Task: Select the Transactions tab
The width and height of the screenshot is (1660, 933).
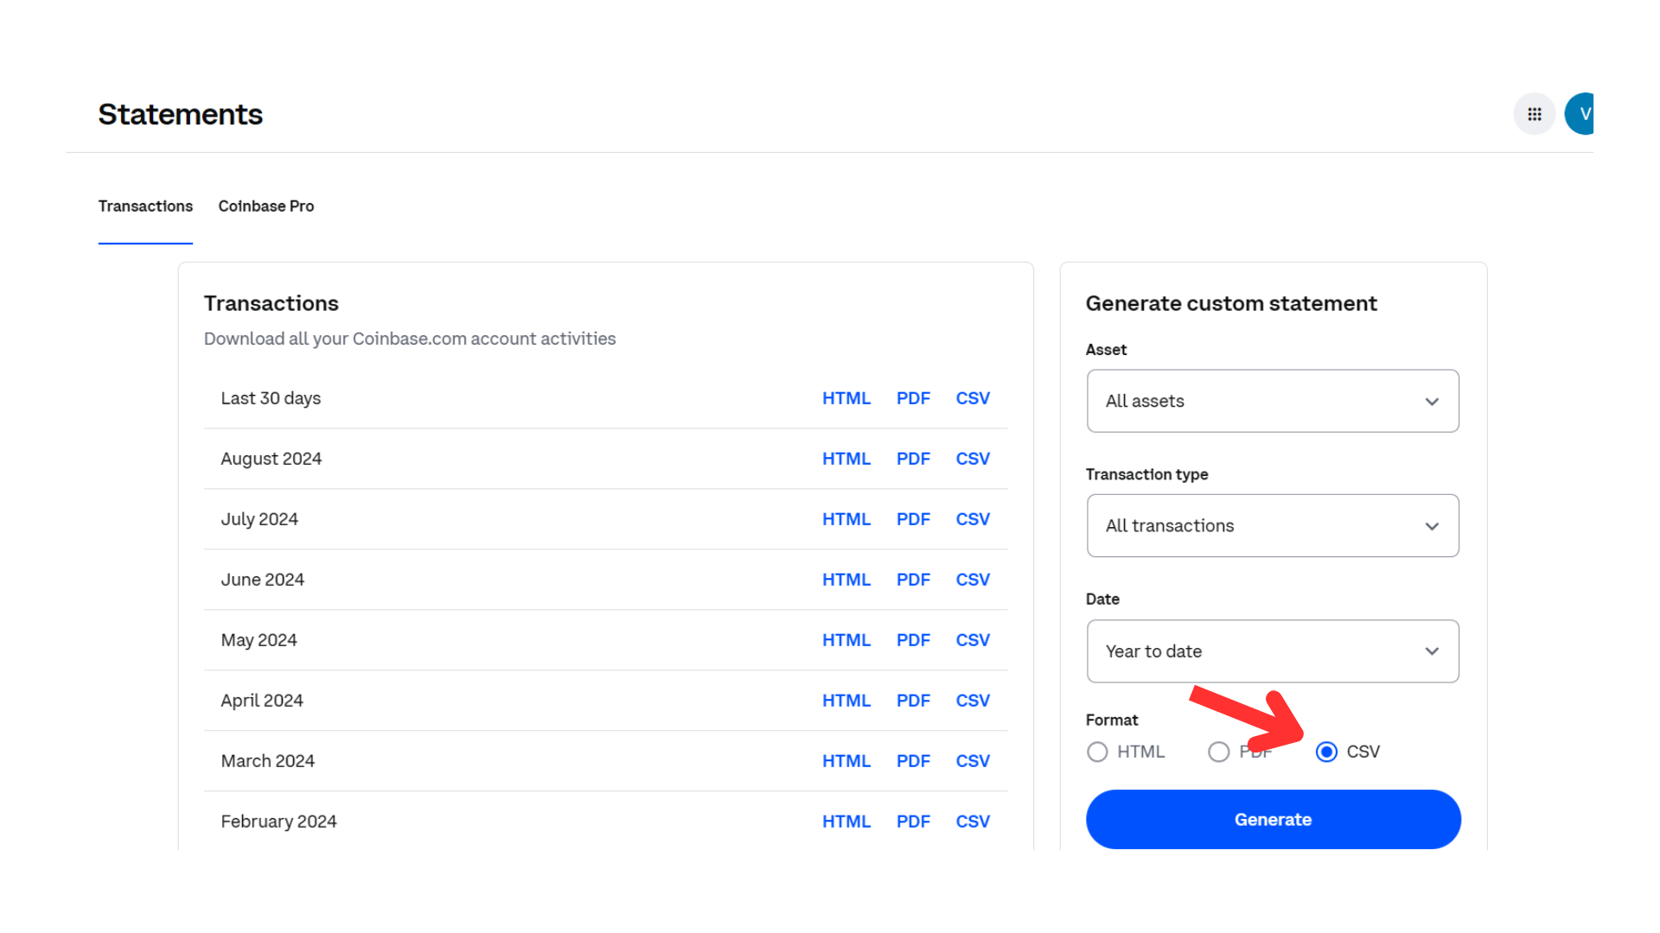Action: 145,206
